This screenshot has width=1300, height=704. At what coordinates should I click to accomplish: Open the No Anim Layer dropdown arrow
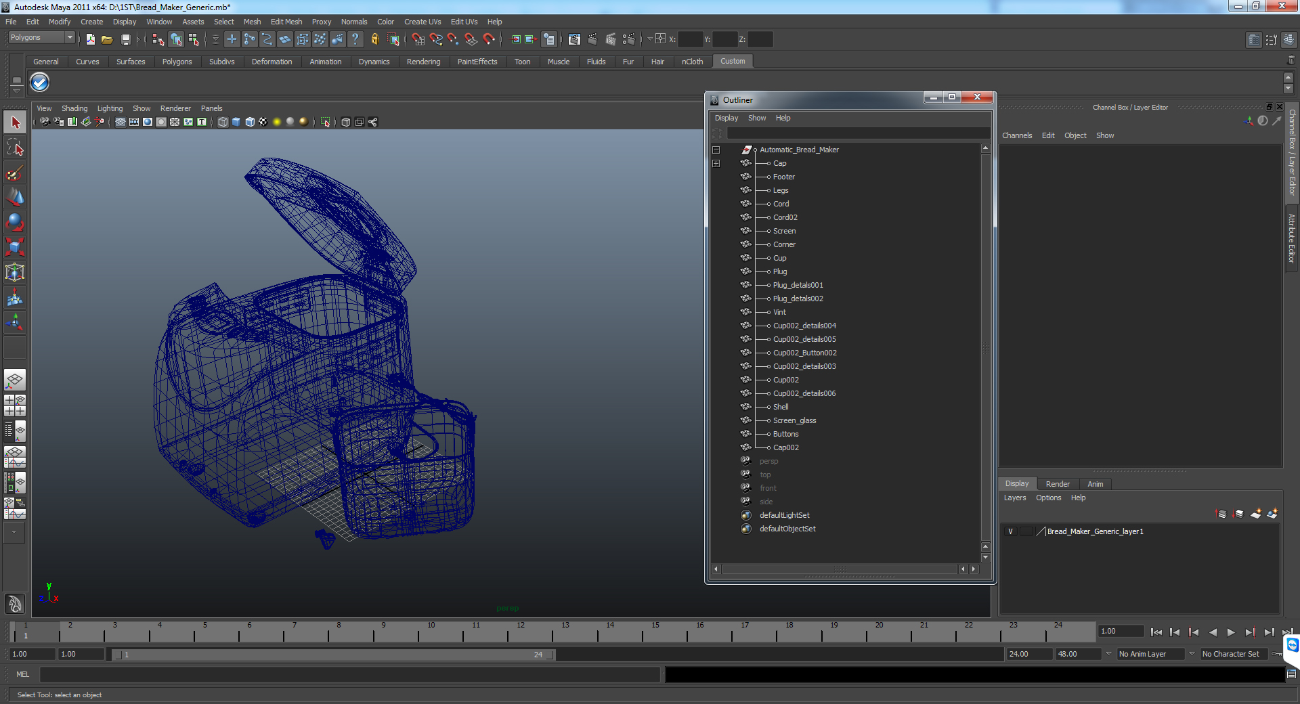click(1108, 654)
